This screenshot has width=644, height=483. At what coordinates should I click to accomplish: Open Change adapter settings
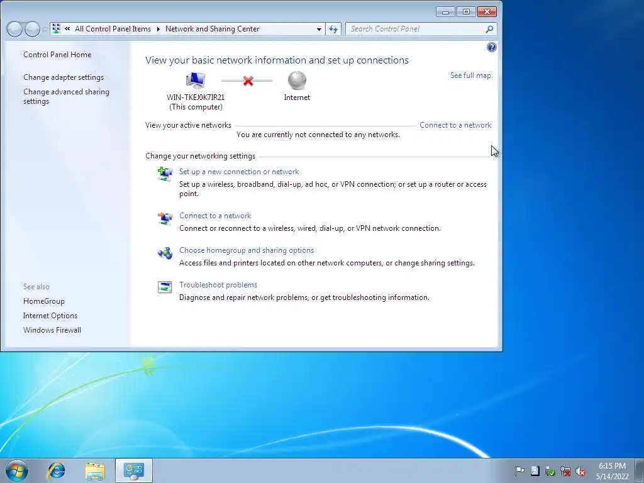coord(64,77)
